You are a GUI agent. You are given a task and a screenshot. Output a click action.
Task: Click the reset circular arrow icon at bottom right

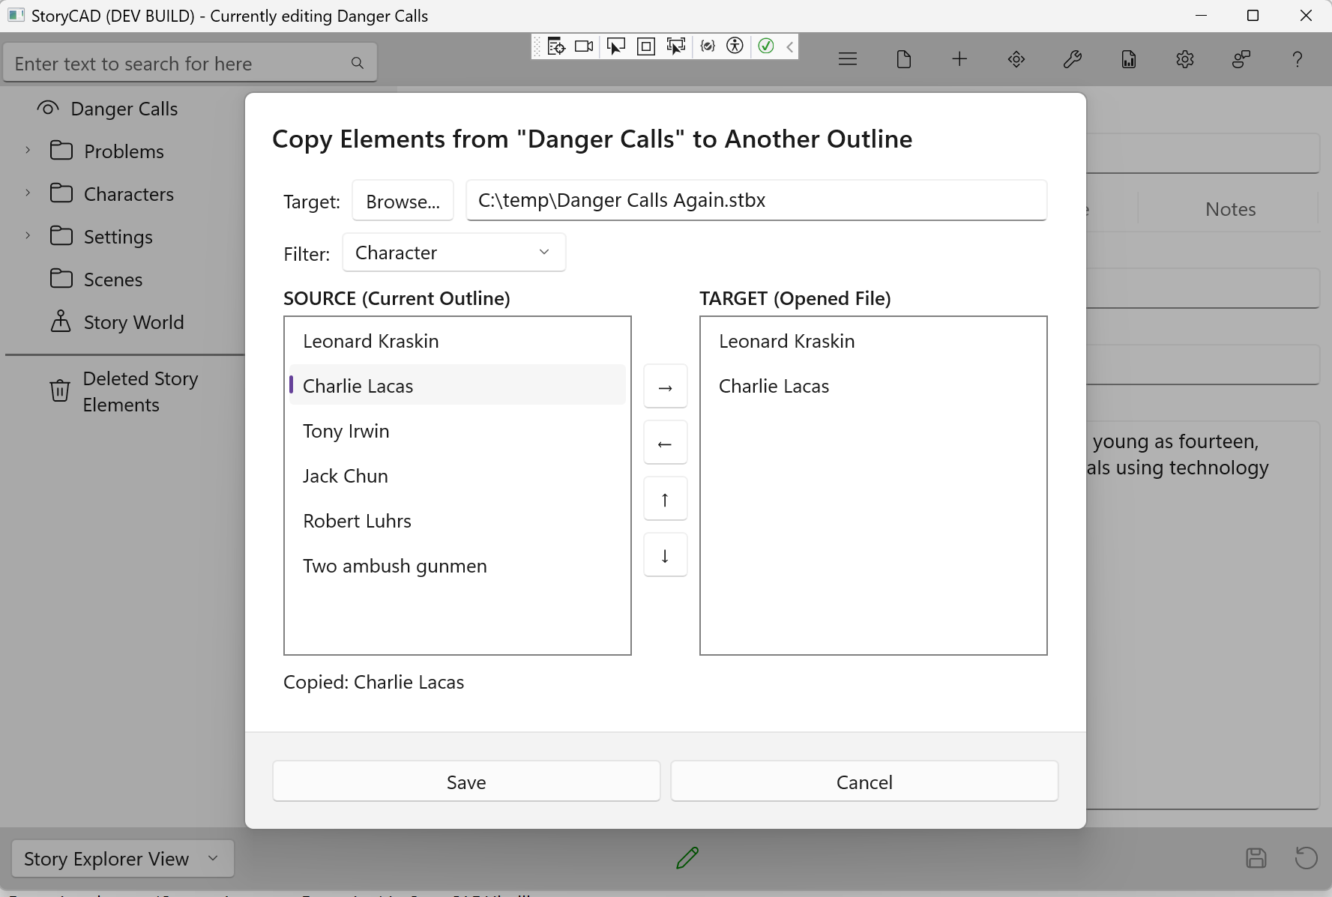coord(1306,858)
